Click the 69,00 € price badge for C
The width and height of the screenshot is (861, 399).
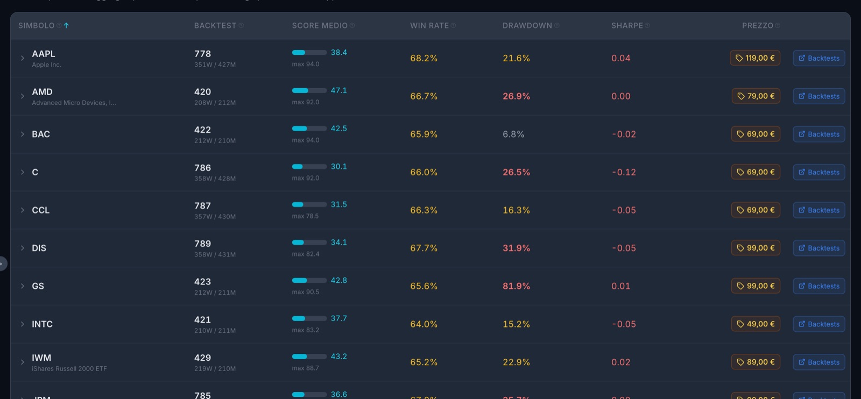pyautogui.click(x=756, y=172)
